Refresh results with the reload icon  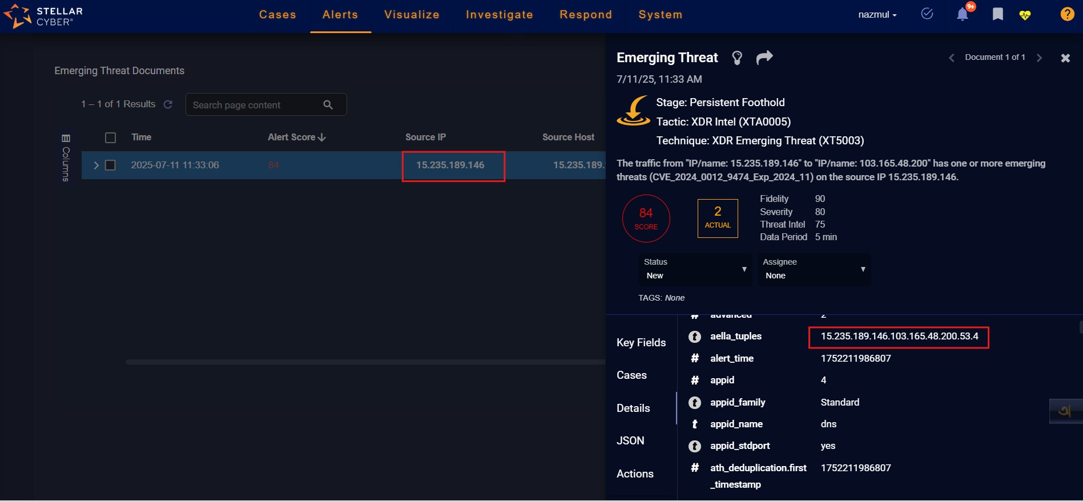[168, 104]
